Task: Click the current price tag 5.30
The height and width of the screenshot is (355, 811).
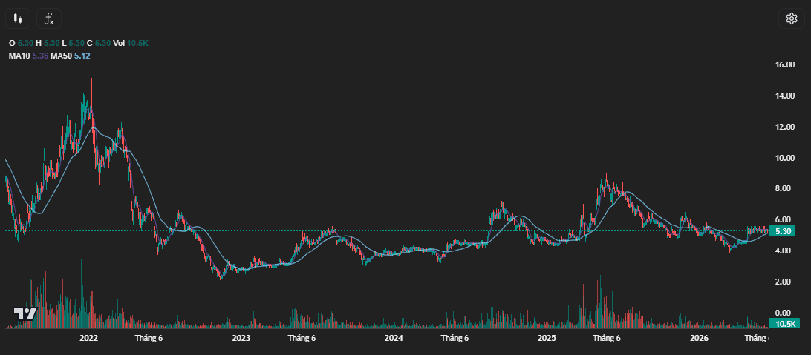Action: pos(783,231)
